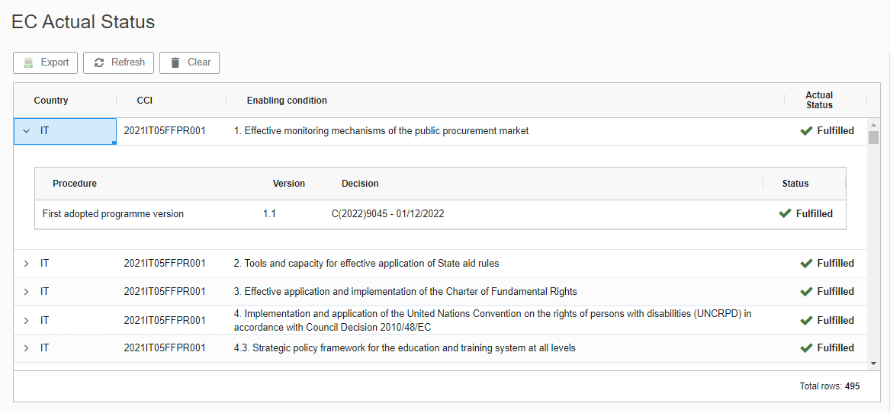Clear the grid with the trash button
The width and height of the screenshot is (890, 413).
[190, 62]
